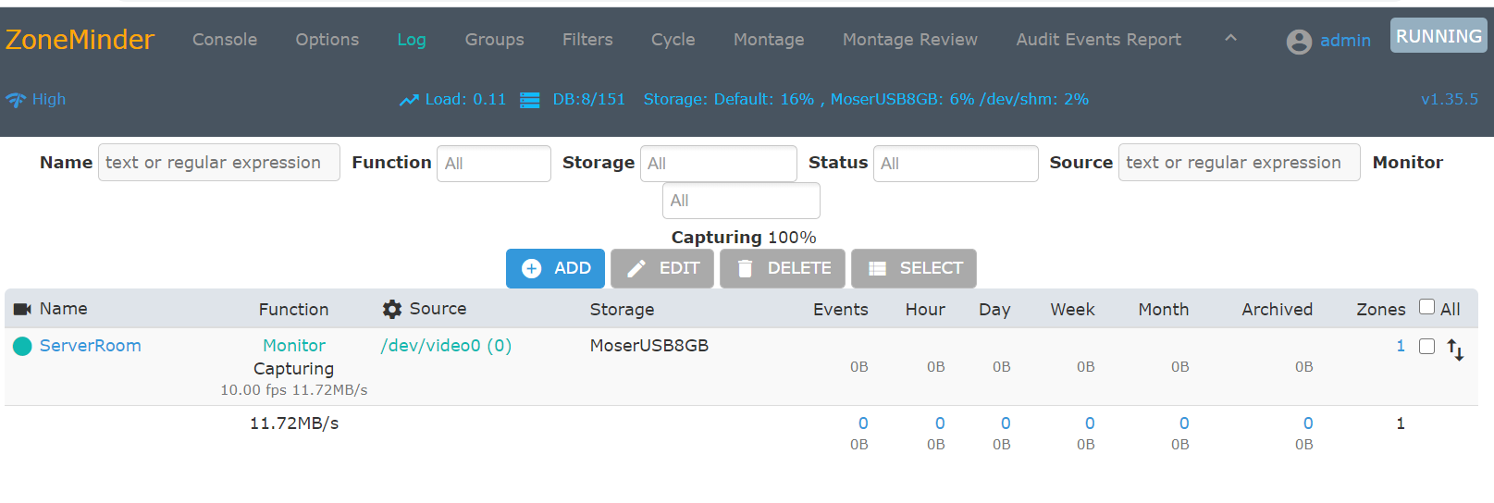
Task: Open the Function filter dropdown
Action: click(494, 164)
